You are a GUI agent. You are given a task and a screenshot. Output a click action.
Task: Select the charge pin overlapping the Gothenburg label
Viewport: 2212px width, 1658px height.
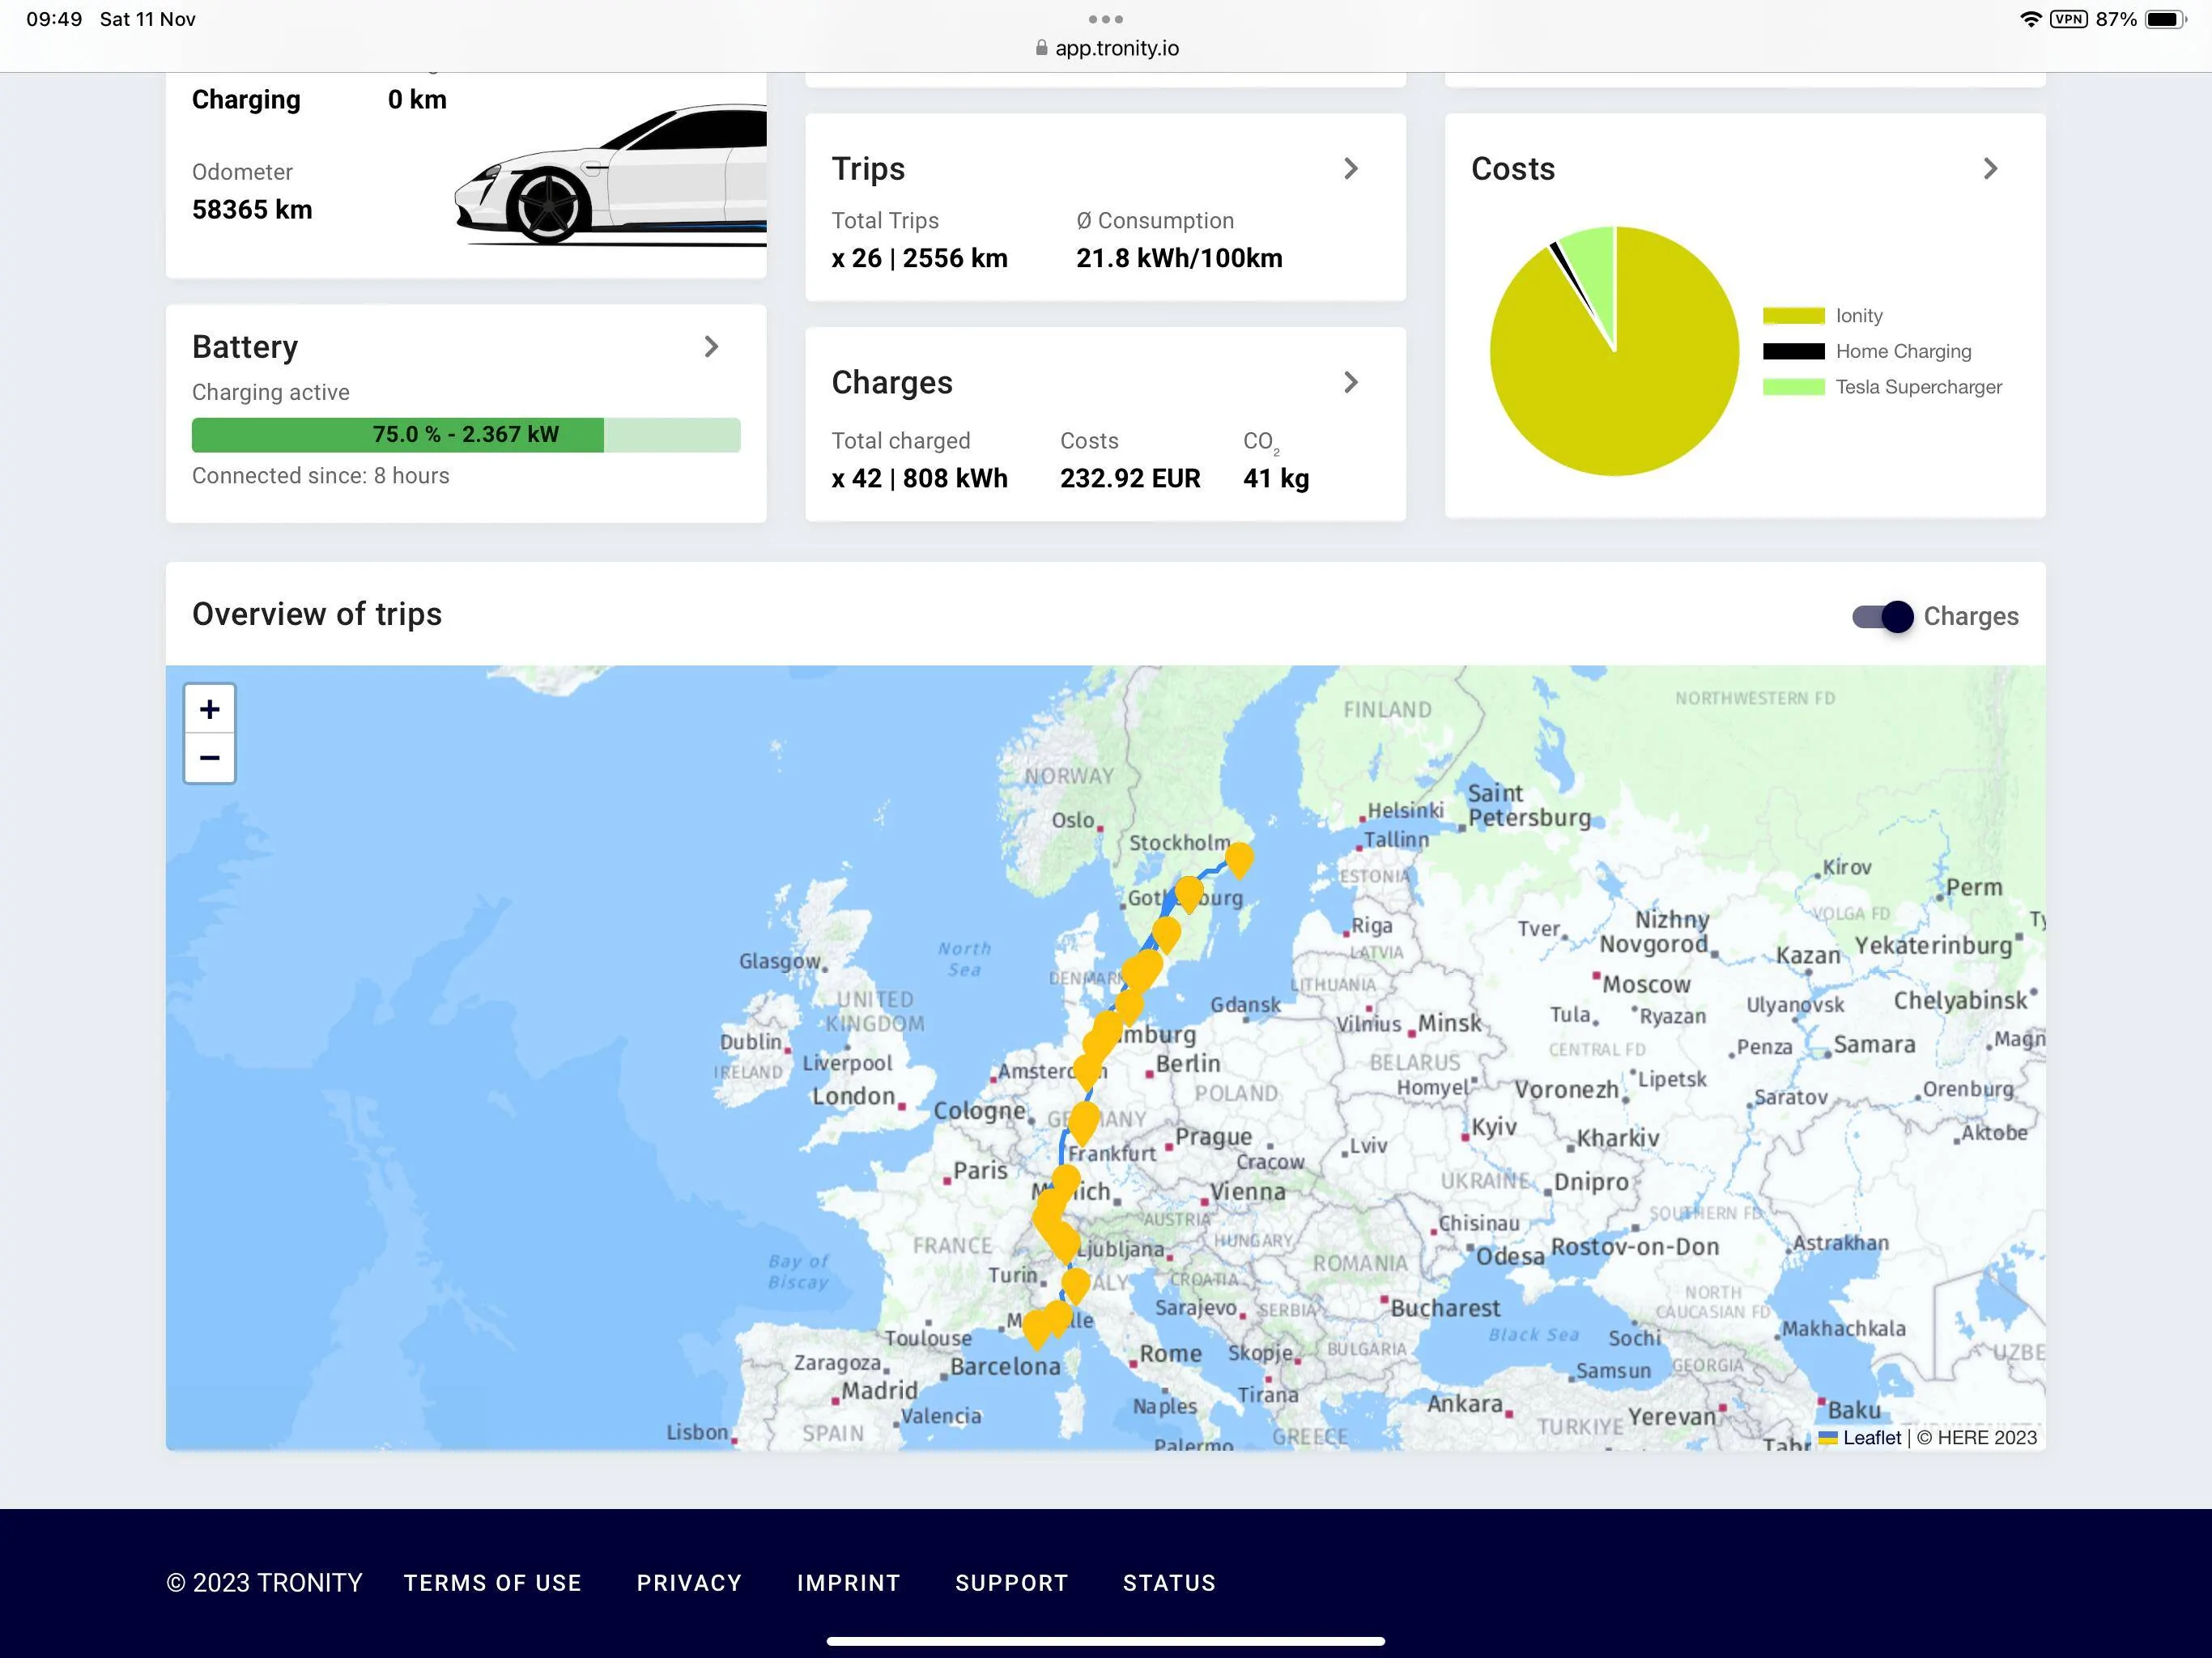click(1189, 893)
